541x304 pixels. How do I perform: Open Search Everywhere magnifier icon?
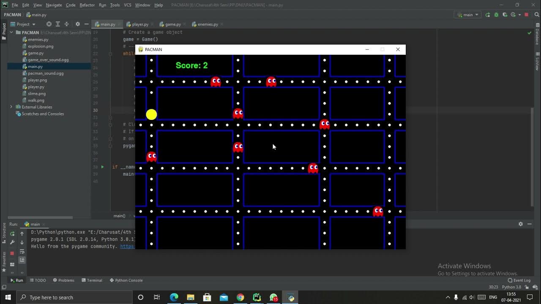click(x=537, y=15)
